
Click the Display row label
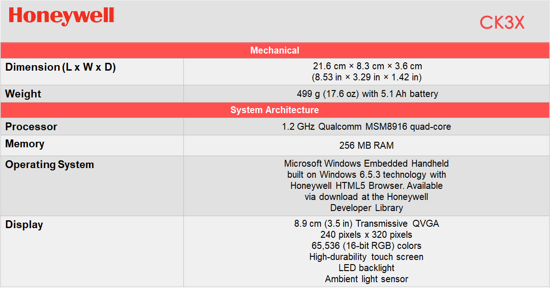point(24,225)
